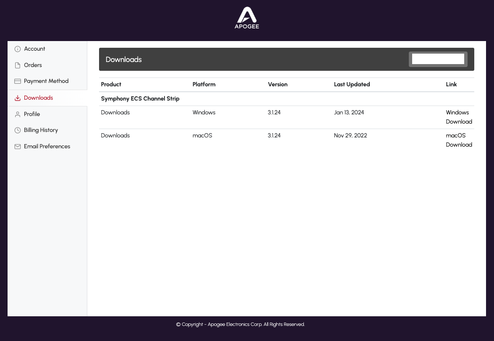Click the Symphony ECS Channel Strip row title
The height and width of the screenshot is (341, 494).
(x=140, y=99)
